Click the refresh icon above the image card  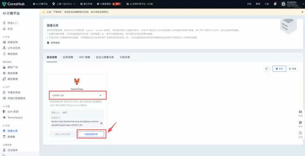(x=266, y=69)
